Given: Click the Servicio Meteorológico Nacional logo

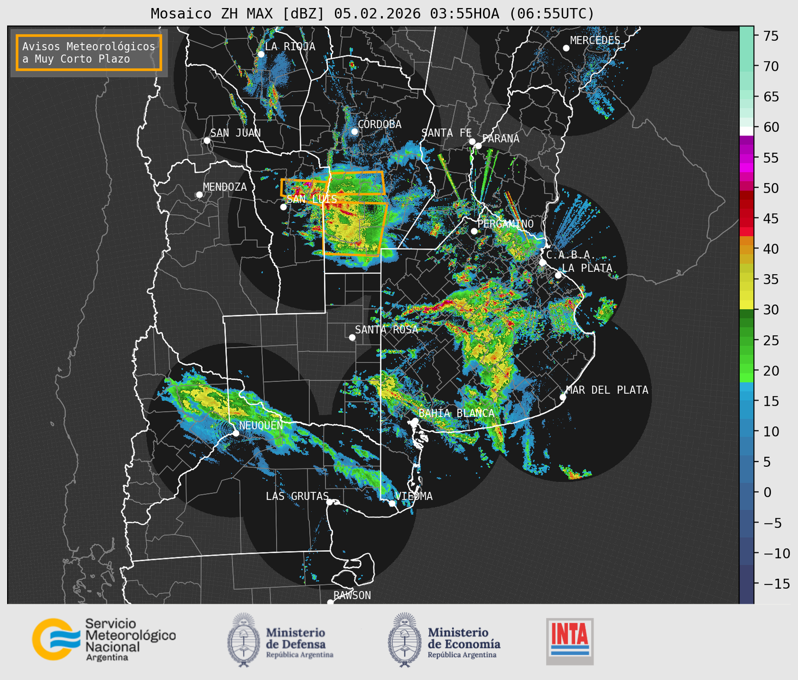Looking at the screenshot, I should click(103, 639).
